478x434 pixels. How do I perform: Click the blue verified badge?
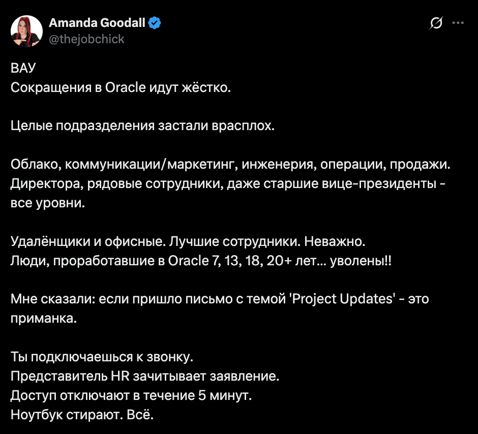tap(155, 23)
